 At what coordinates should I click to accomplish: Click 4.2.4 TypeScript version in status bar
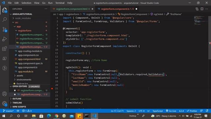click(181, 111)
